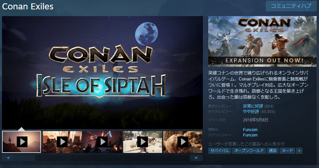The image size is (319, 168).
Task: Click the right arrow of thumbnail strip
Action: click(x=196, y=158)
